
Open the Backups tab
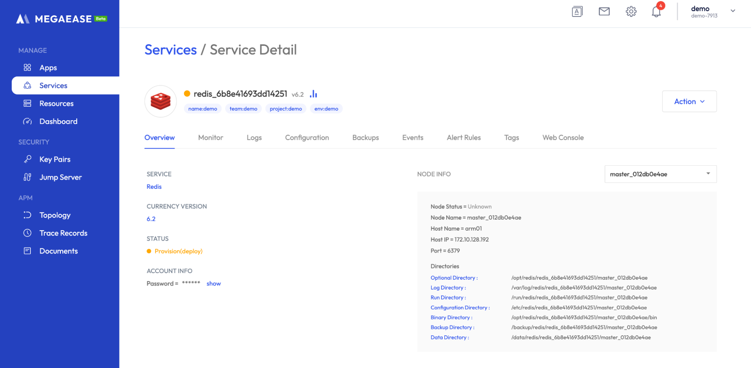[x=365, y=138]
